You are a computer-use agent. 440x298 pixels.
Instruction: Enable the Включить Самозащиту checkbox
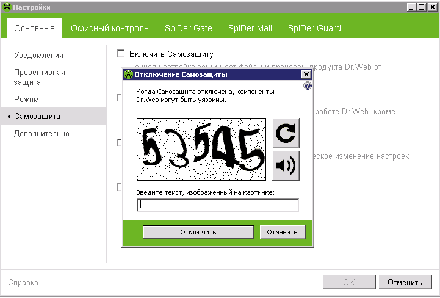click(x=121, y=54)
